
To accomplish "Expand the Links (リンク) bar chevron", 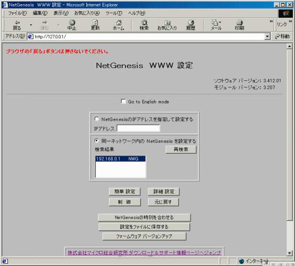I will pos(290,21).
